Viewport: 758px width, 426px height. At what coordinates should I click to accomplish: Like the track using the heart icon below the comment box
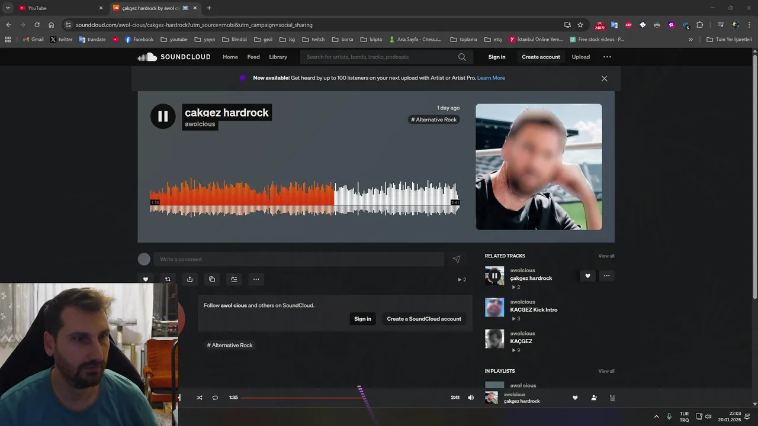[x=146, y=279]
